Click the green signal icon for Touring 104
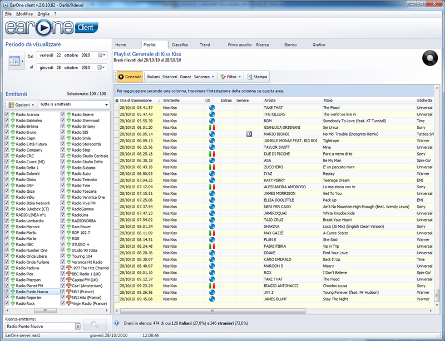 tap(68, 256)
